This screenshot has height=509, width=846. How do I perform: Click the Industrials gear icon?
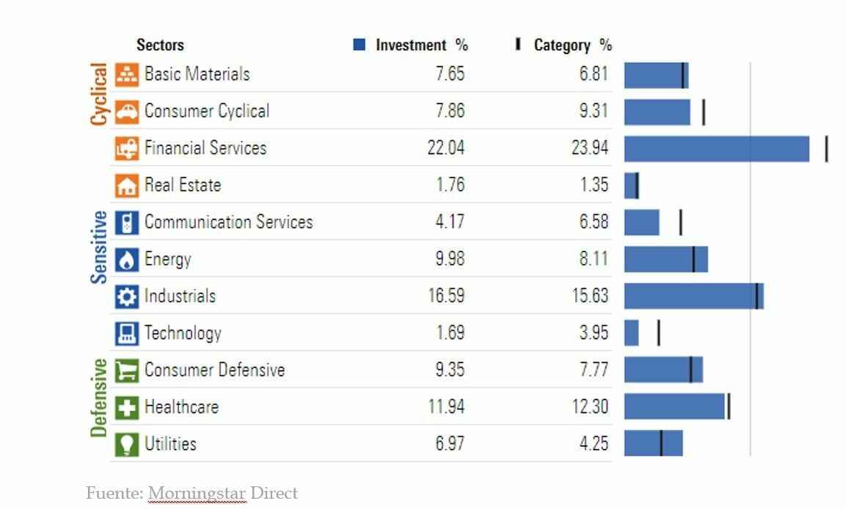127,296
